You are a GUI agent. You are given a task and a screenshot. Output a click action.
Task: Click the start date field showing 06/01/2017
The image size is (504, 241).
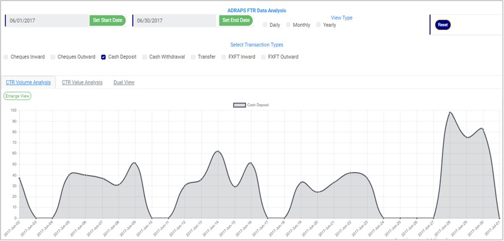(x=48, y=21)
